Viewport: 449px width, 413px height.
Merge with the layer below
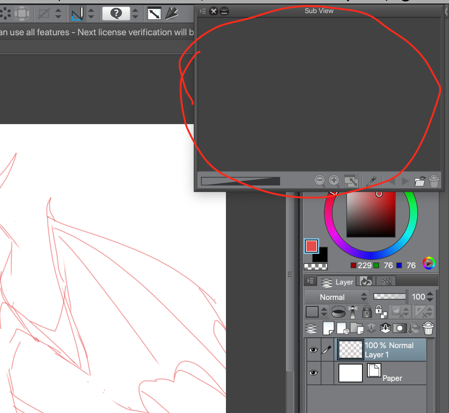[386, 328]
